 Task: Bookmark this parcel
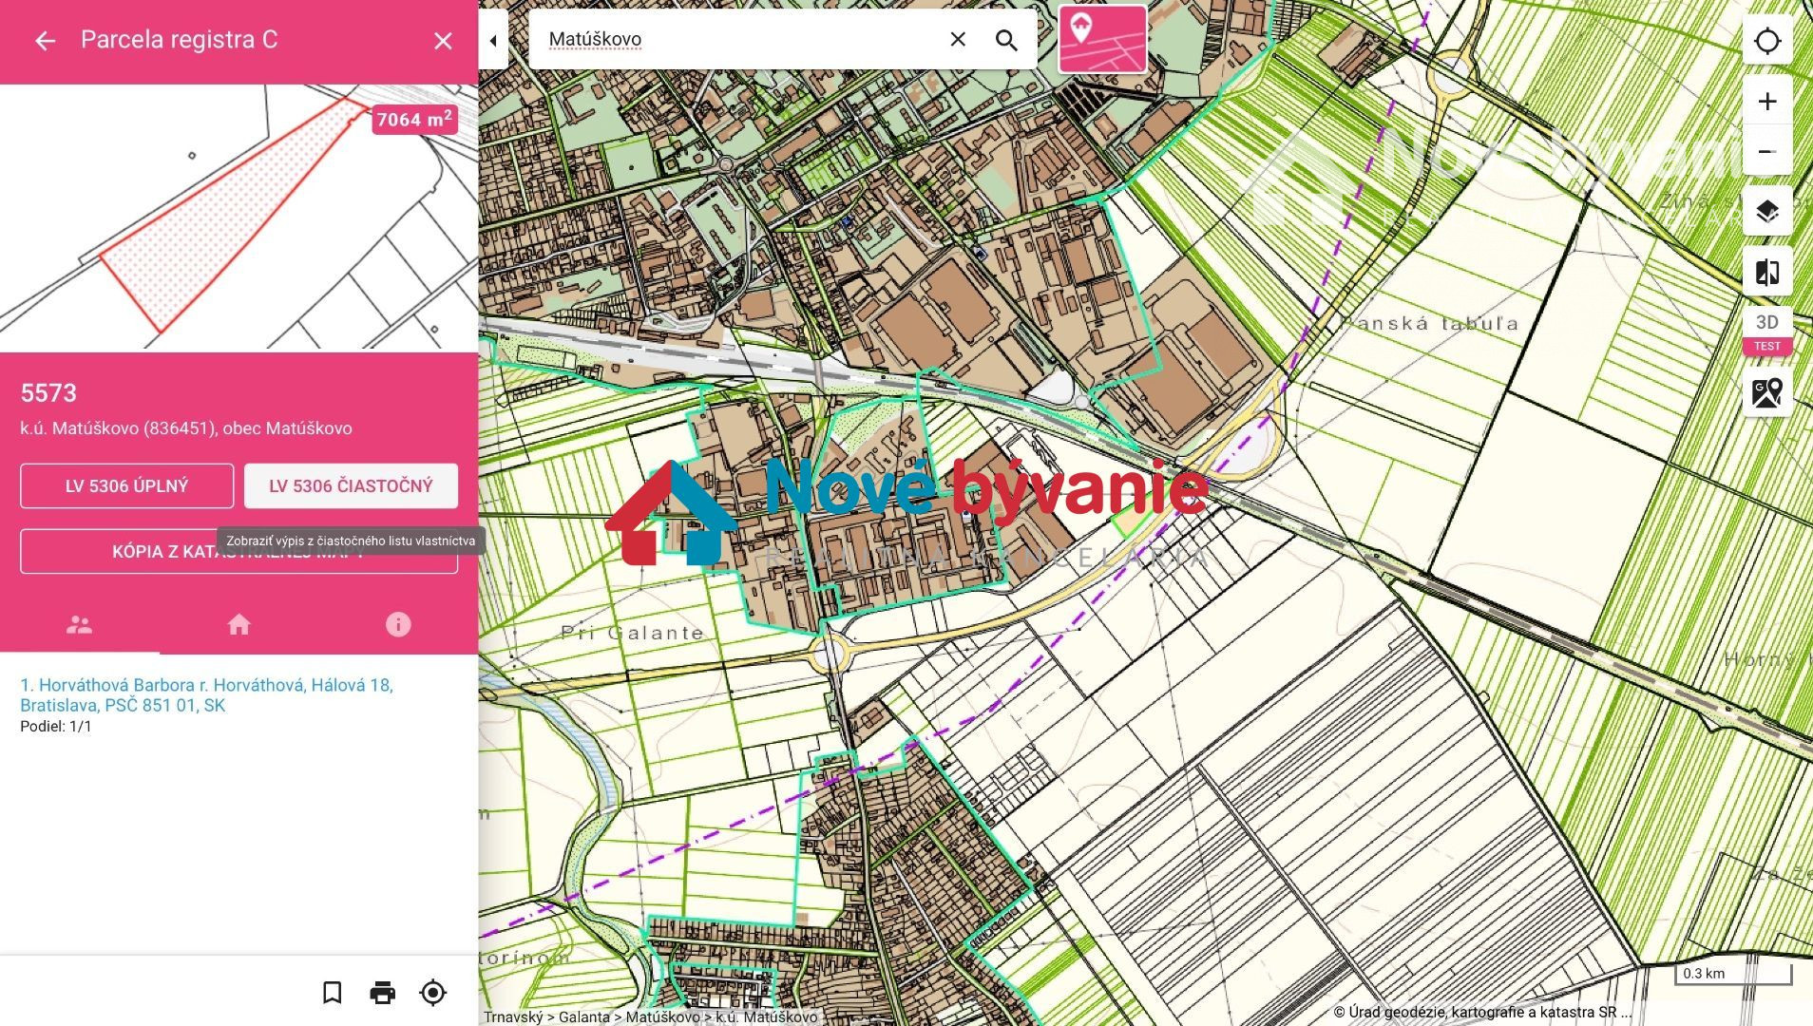coord(332,993)
